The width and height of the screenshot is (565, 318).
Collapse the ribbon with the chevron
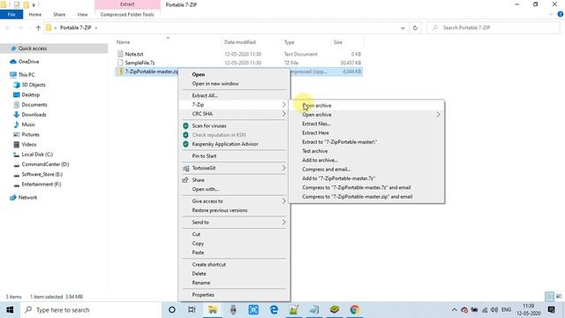coord(551,14)
